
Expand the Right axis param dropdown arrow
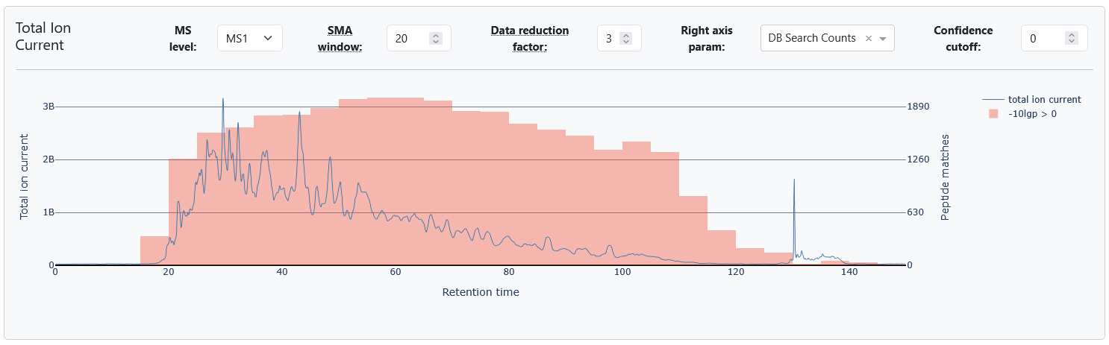coord(883,38)
